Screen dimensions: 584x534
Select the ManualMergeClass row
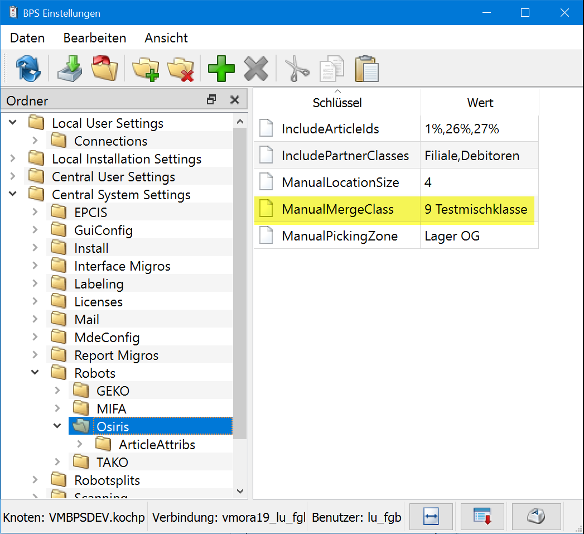click(337, 209)
